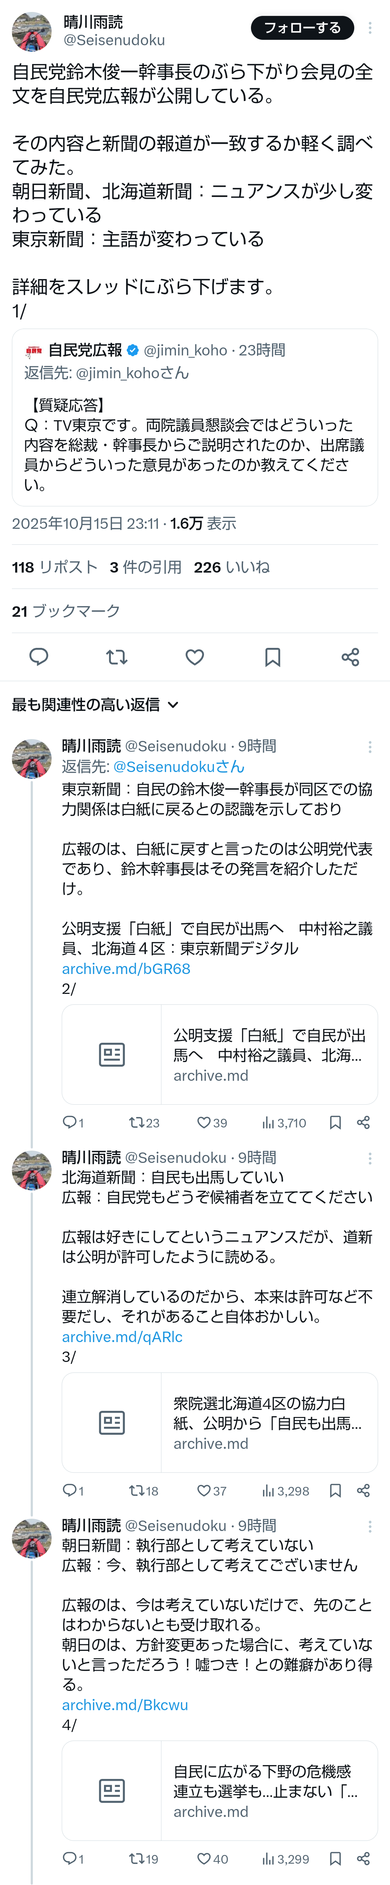Click the main author's profile picture
Image resolution: width=390 pixels, height=1885 pixels.
32,32
